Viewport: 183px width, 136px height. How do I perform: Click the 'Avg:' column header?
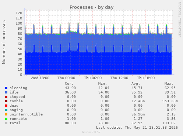(136, 84)
